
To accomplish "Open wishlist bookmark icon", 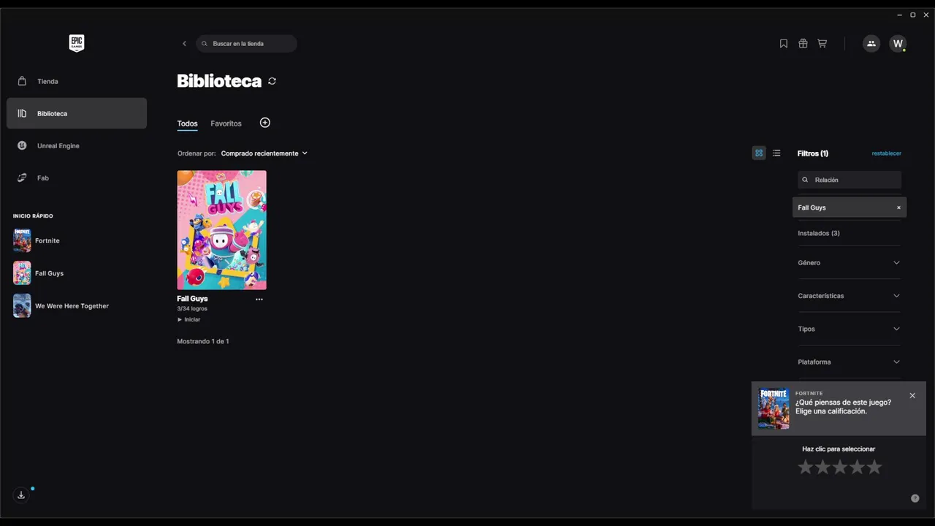I will (784, 44).
